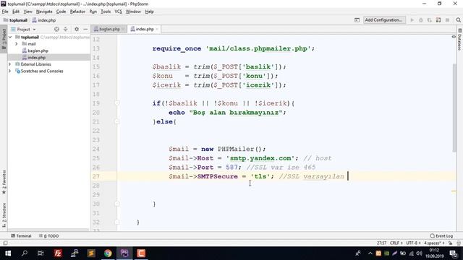Viewport: 463px width, 260px height.
Task: Toggle the Favorites tool window side tab
Action: click(4, 182)
